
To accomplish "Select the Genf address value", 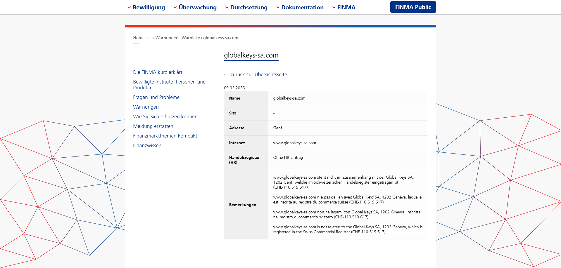I will pos(278,128).
